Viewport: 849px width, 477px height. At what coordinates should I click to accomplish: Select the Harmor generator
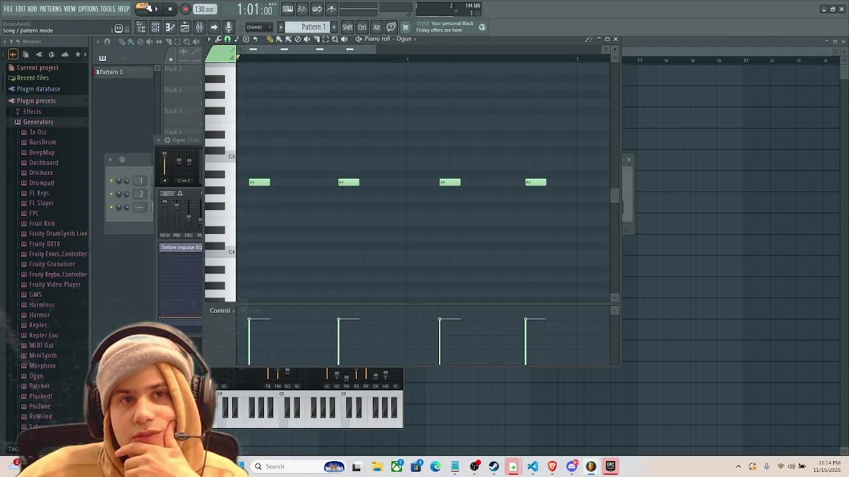pos(39,315)
